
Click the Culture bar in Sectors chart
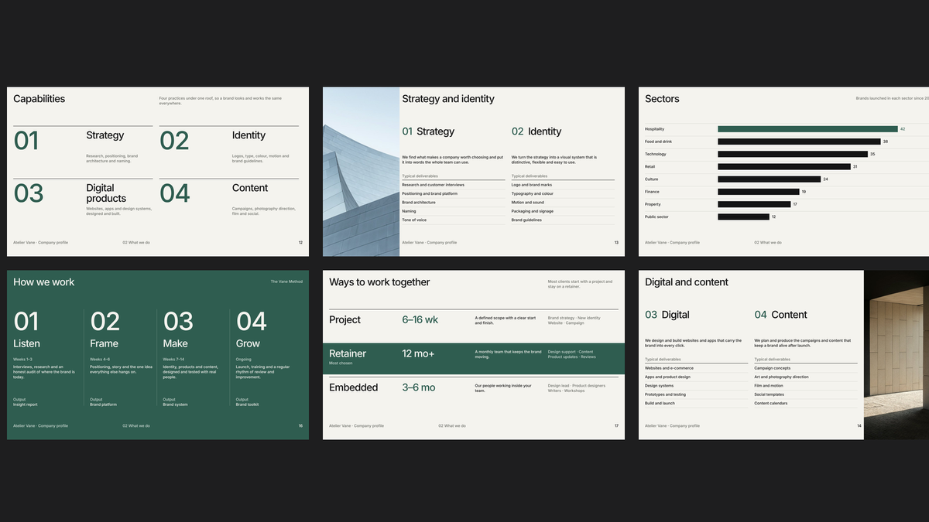click(x=769, y=179)
